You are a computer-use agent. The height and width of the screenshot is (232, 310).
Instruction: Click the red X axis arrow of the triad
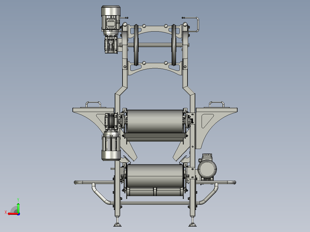[12, 214]
